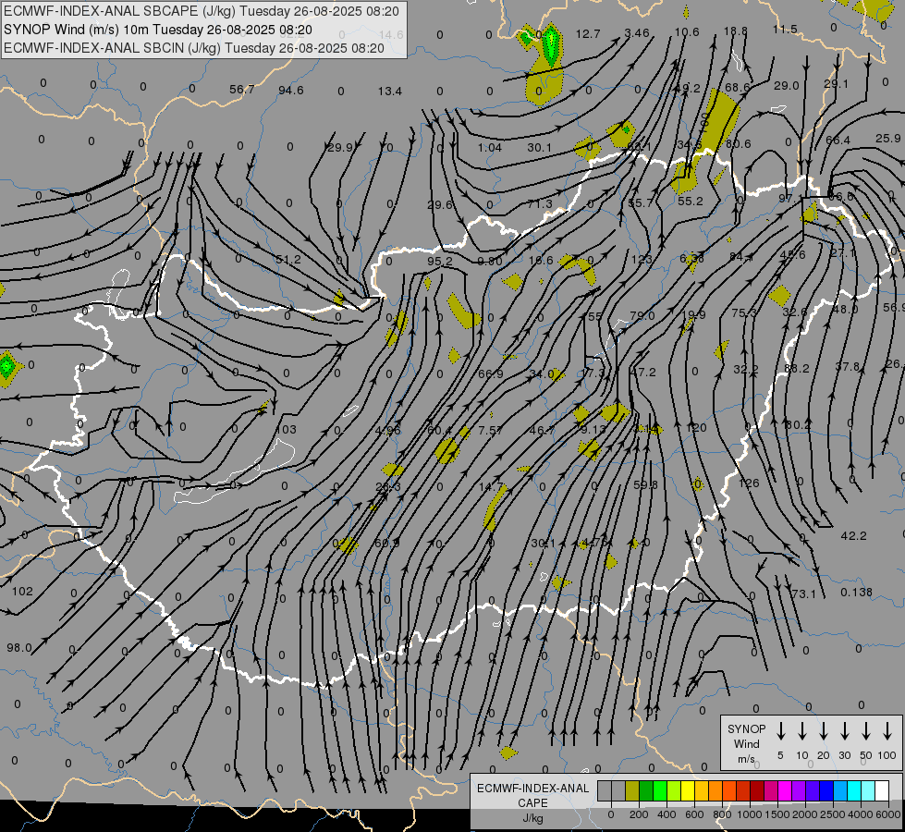The height and width of the screenshot is (832, 905).
Task: Click the '2500' label in CAPE legend
Action: click(x=832, y=814)
